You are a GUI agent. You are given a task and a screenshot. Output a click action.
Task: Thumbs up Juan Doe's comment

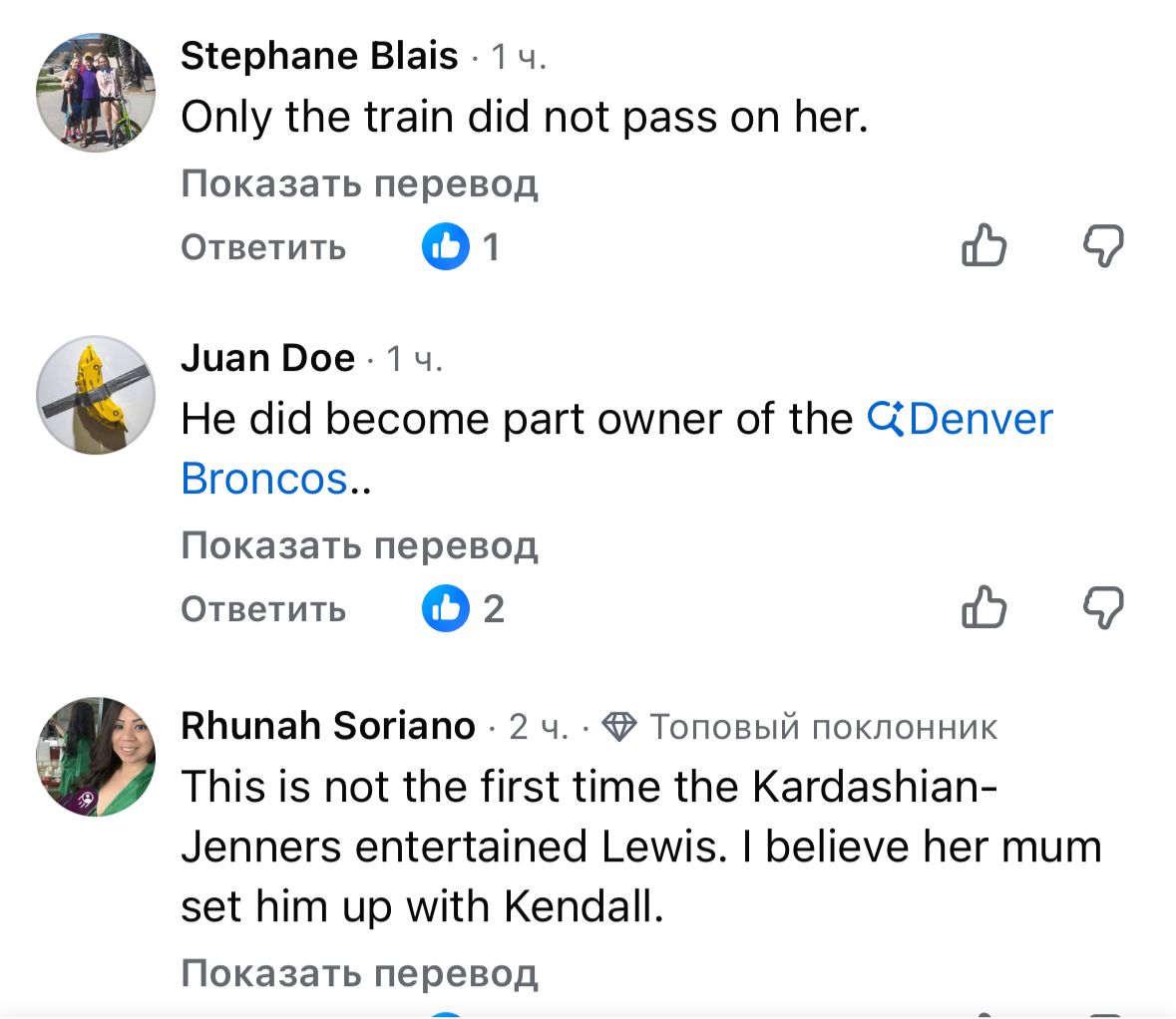983,608
